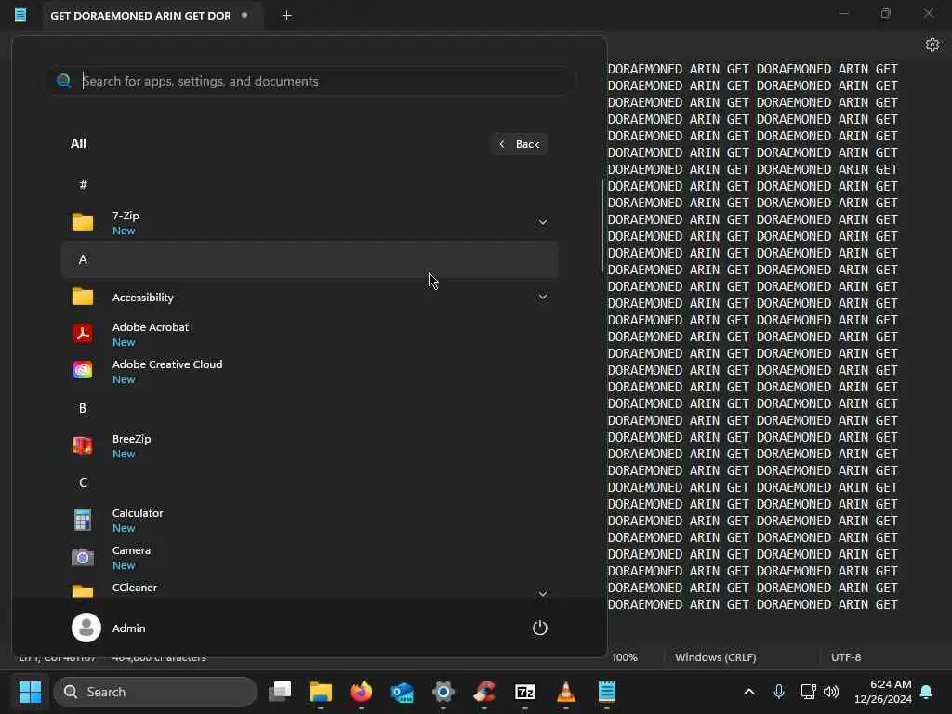
Task: Open the network tray icon
Action: (808, 692)
